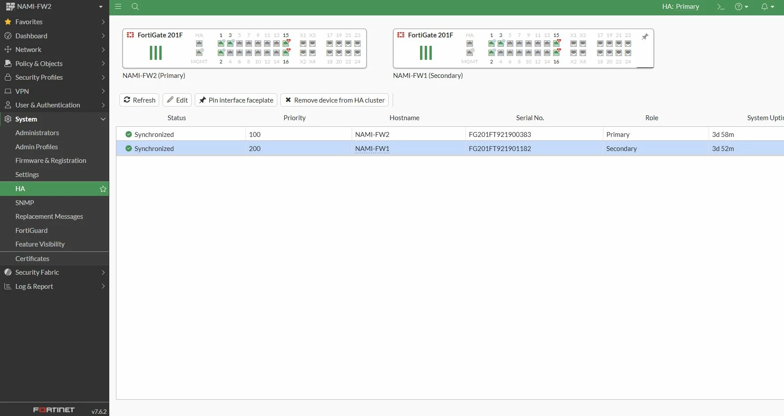Click port X1 on the NAMI-FW2 Primary faceplate
This screenshot has height=416, width=784.
pos(303,44)
